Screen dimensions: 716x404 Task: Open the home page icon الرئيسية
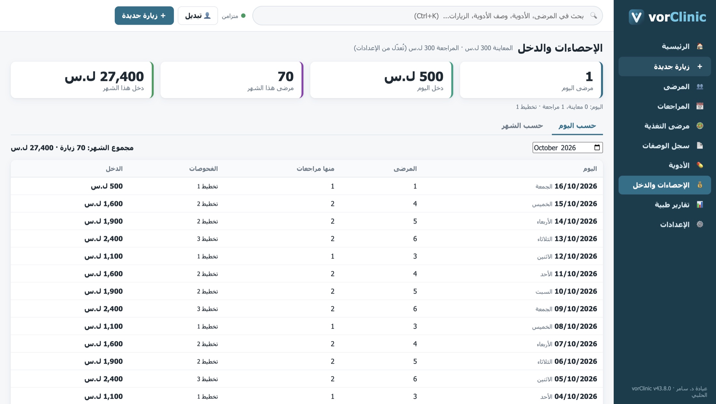click(x=700, y=47)
